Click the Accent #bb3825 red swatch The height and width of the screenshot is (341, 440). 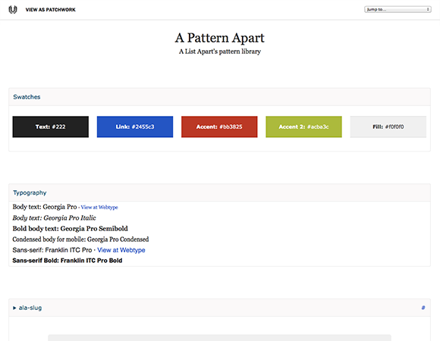(x=219, y=127)
